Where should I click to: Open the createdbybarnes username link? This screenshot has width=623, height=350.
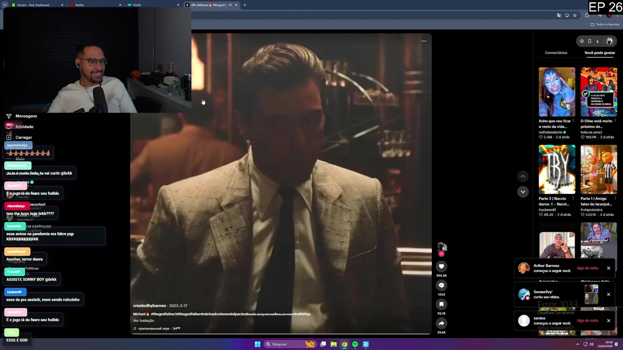[x=149, y=306]
